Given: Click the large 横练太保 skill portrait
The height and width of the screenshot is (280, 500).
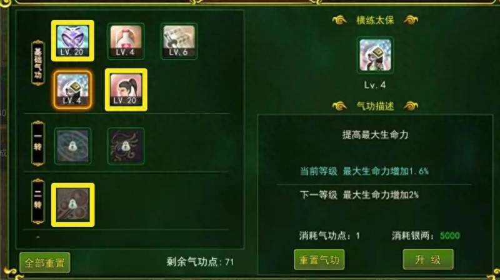Looking at the screenshot, I should tap(375, 55).
